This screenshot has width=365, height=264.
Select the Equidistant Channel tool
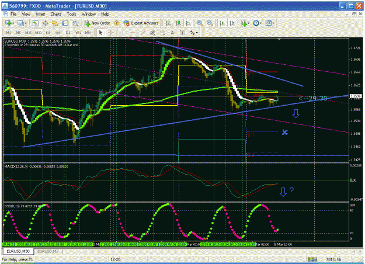pos(152,33)
